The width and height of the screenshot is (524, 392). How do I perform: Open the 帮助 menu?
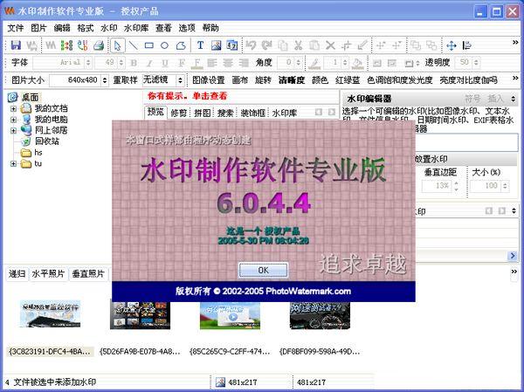(x=210, y=28)
